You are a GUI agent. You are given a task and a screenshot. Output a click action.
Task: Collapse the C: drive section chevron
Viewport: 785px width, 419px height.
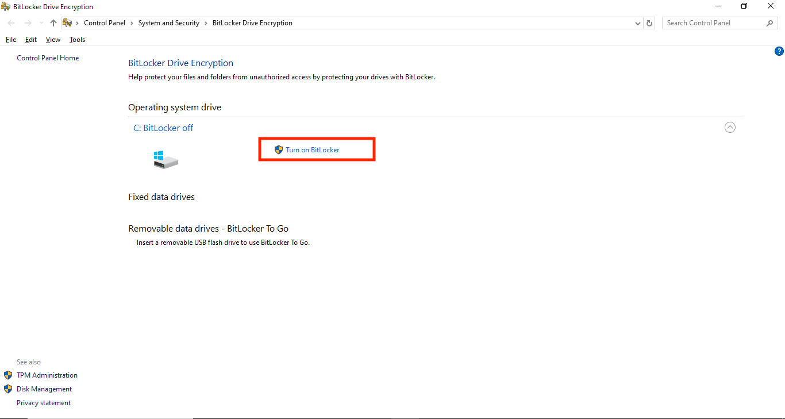click(730, 128)
